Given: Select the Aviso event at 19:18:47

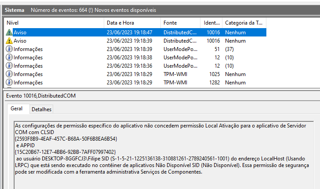Looking at the screenshot, I should [x=135, y=32].
